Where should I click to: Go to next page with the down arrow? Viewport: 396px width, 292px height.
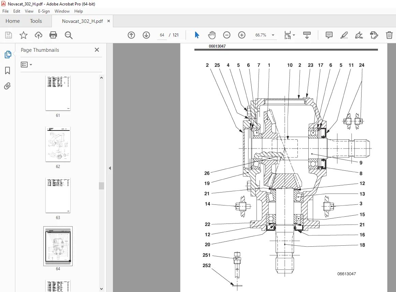coord(146,35)
